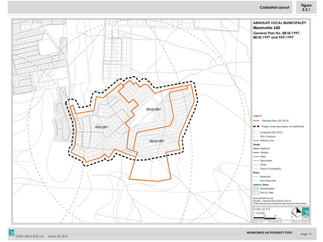Viewport: 323px width, 242px height.
Task: Click 'Project Area (boundary not definitive)' text
Action: click(x=283, y=127)
